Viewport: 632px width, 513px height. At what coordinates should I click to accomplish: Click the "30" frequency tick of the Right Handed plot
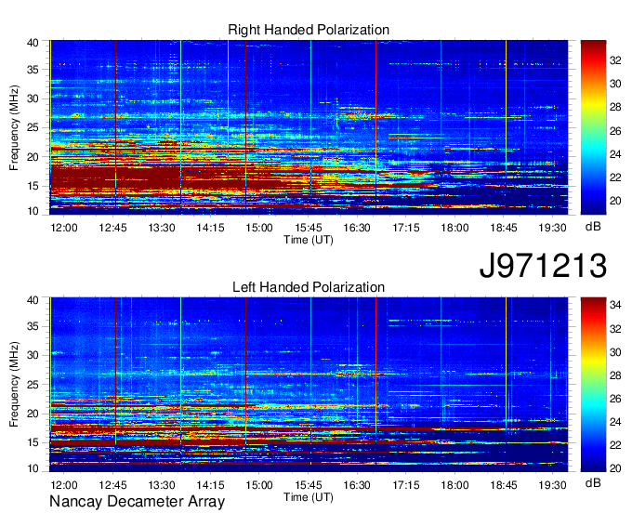coord(33,99)
